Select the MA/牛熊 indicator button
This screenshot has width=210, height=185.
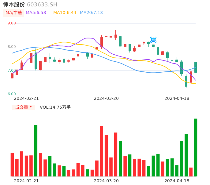tap(14, 13)
